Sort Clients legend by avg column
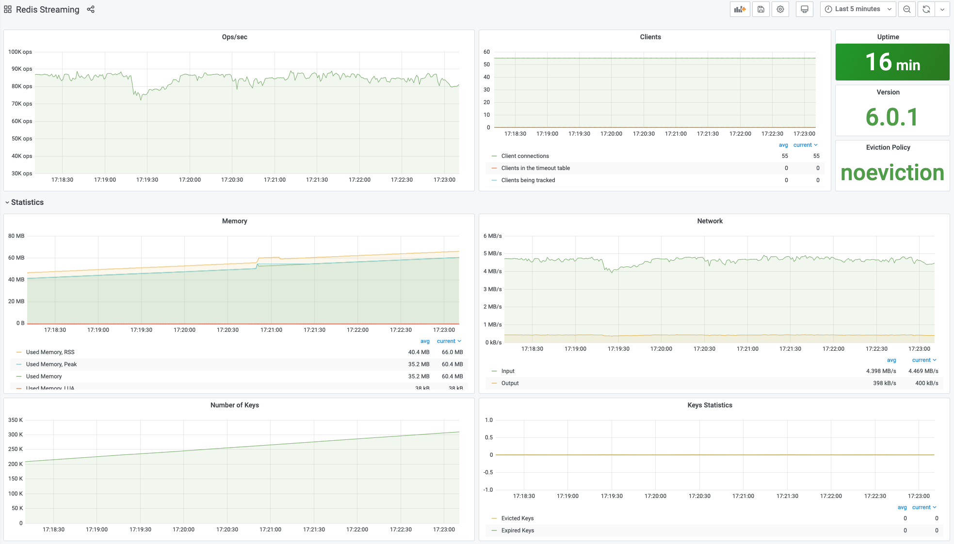954x544 pixels. (x=783, y=145)
